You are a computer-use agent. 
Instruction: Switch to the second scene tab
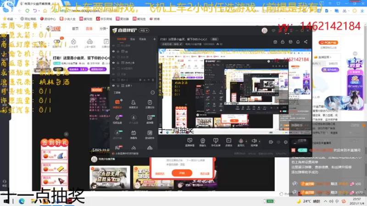[x=133, y=39]
